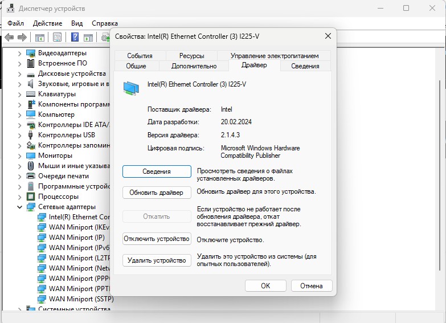Switch to the Сведения tab
This screenshot has width=446, height=323.
(305, 66)
